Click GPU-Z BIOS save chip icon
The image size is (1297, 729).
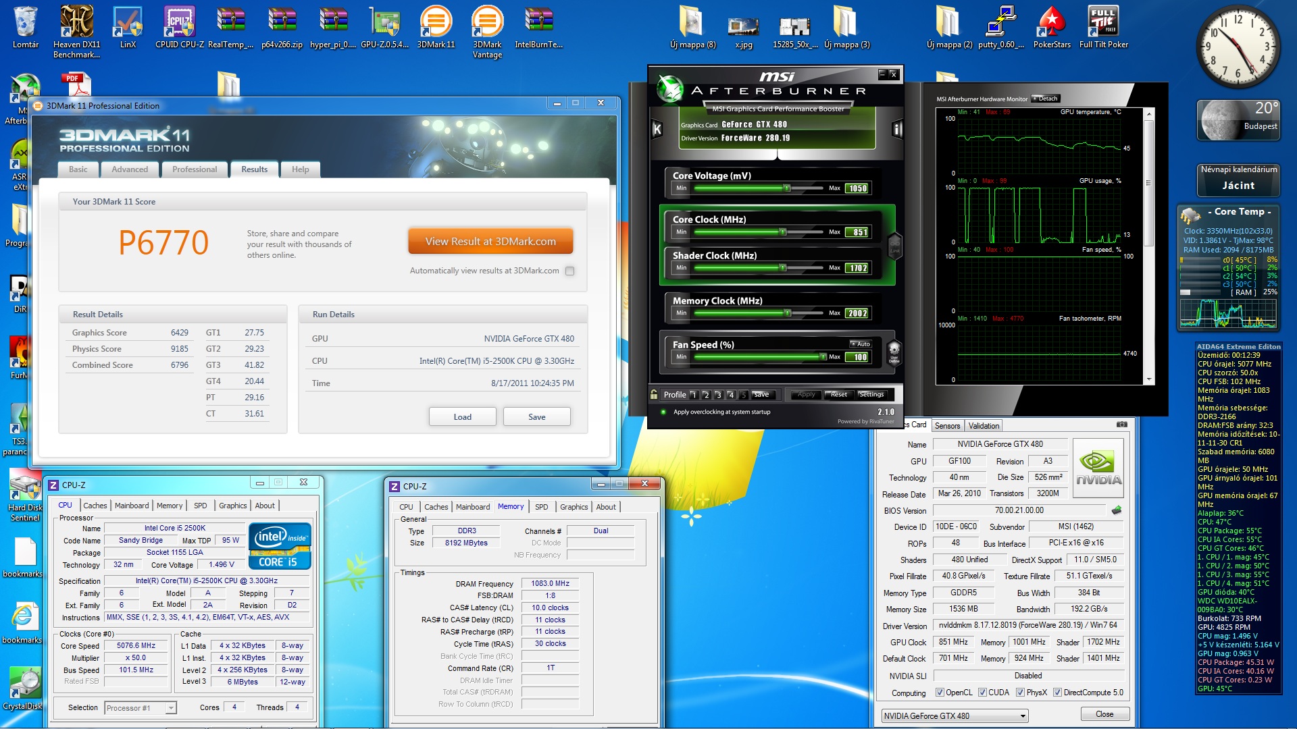pyautogui.click(x=1116, y=510)
